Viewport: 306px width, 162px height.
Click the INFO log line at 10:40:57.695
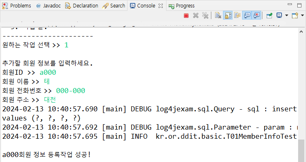point(149,136)
